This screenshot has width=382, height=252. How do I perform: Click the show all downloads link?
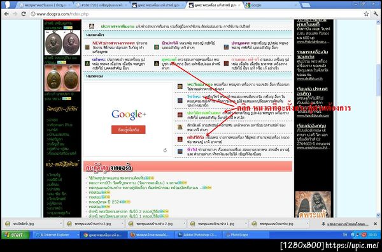348,224
